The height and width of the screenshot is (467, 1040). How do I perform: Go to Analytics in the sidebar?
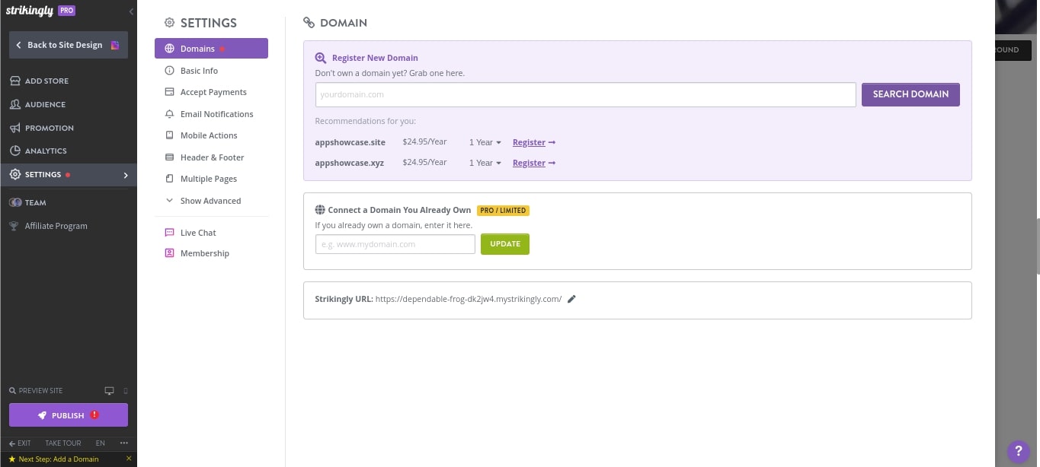(46, 151)
